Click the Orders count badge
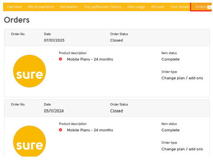Screen dimensions: 213x165 point(209,7)
